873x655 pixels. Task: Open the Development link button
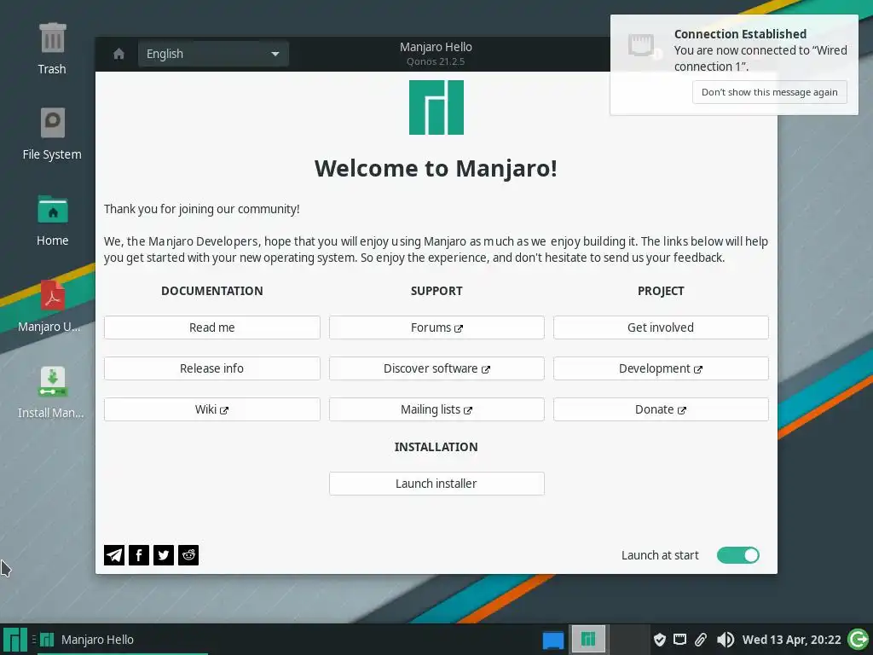click(x=661, y=368)
